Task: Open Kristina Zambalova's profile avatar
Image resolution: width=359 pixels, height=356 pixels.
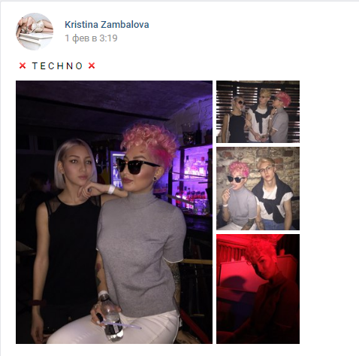Action: tap(35, 32)
